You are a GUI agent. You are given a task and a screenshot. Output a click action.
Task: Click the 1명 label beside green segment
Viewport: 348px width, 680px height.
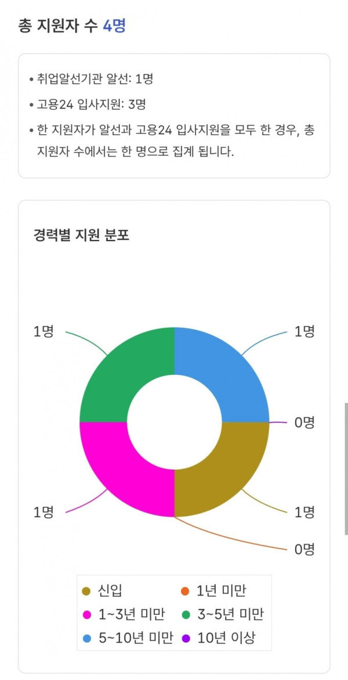click(x=43, y=332)
